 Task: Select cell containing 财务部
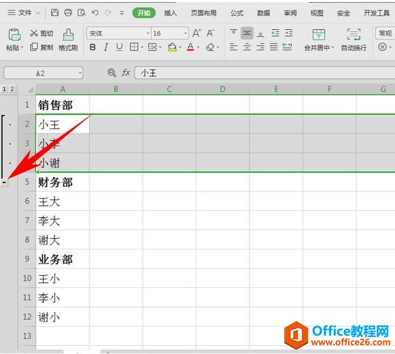click(x=63, y=182)
